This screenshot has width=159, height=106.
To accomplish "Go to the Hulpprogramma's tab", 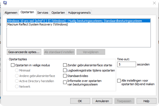I will point(79,13).
